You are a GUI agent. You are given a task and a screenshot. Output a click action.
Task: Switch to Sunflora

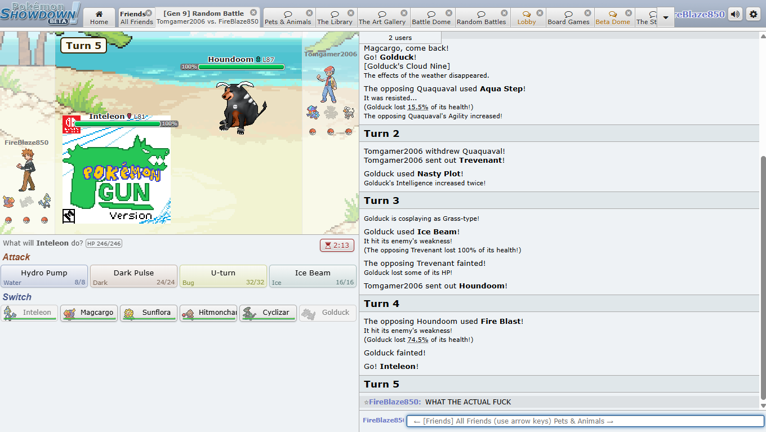[x=149, y=313]
